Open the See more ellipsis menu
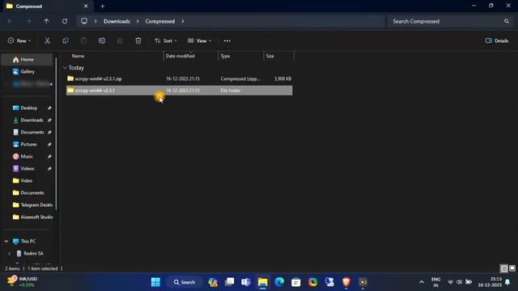 click(227, 40)
